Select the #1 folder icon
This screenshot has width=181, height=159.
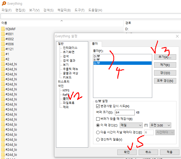3,54
